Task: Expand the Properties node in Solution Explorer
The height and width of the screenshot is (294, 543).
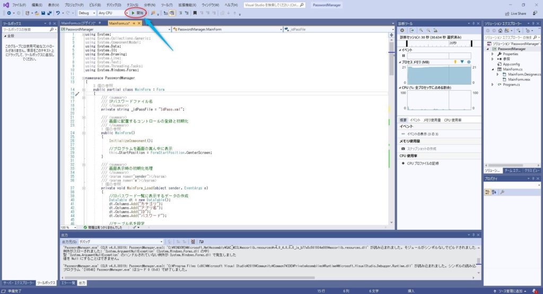Action: tap(493, 54)
